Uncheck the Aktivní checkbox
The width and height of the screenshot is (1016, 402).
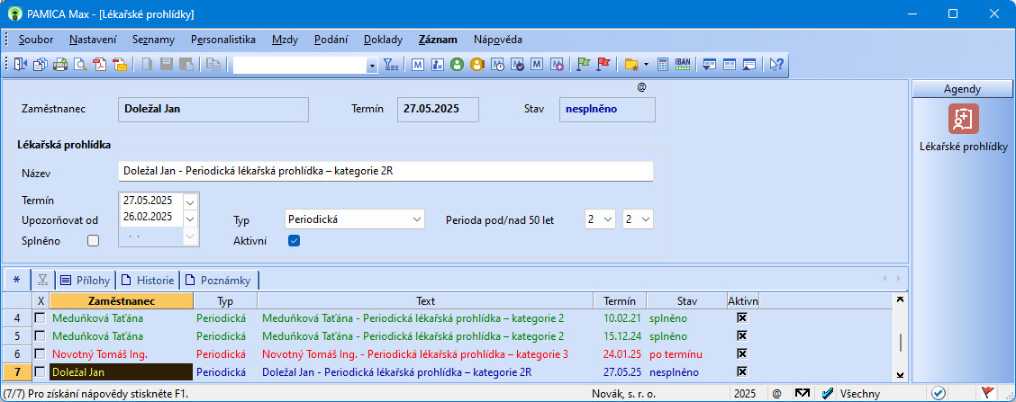pyautogui.click(x=294, y=240)
